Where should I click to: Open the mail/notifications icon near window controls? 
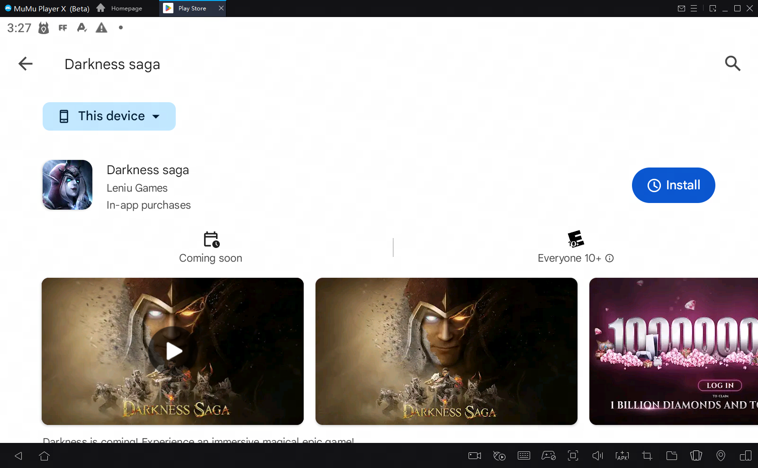[x=682, y=8]
